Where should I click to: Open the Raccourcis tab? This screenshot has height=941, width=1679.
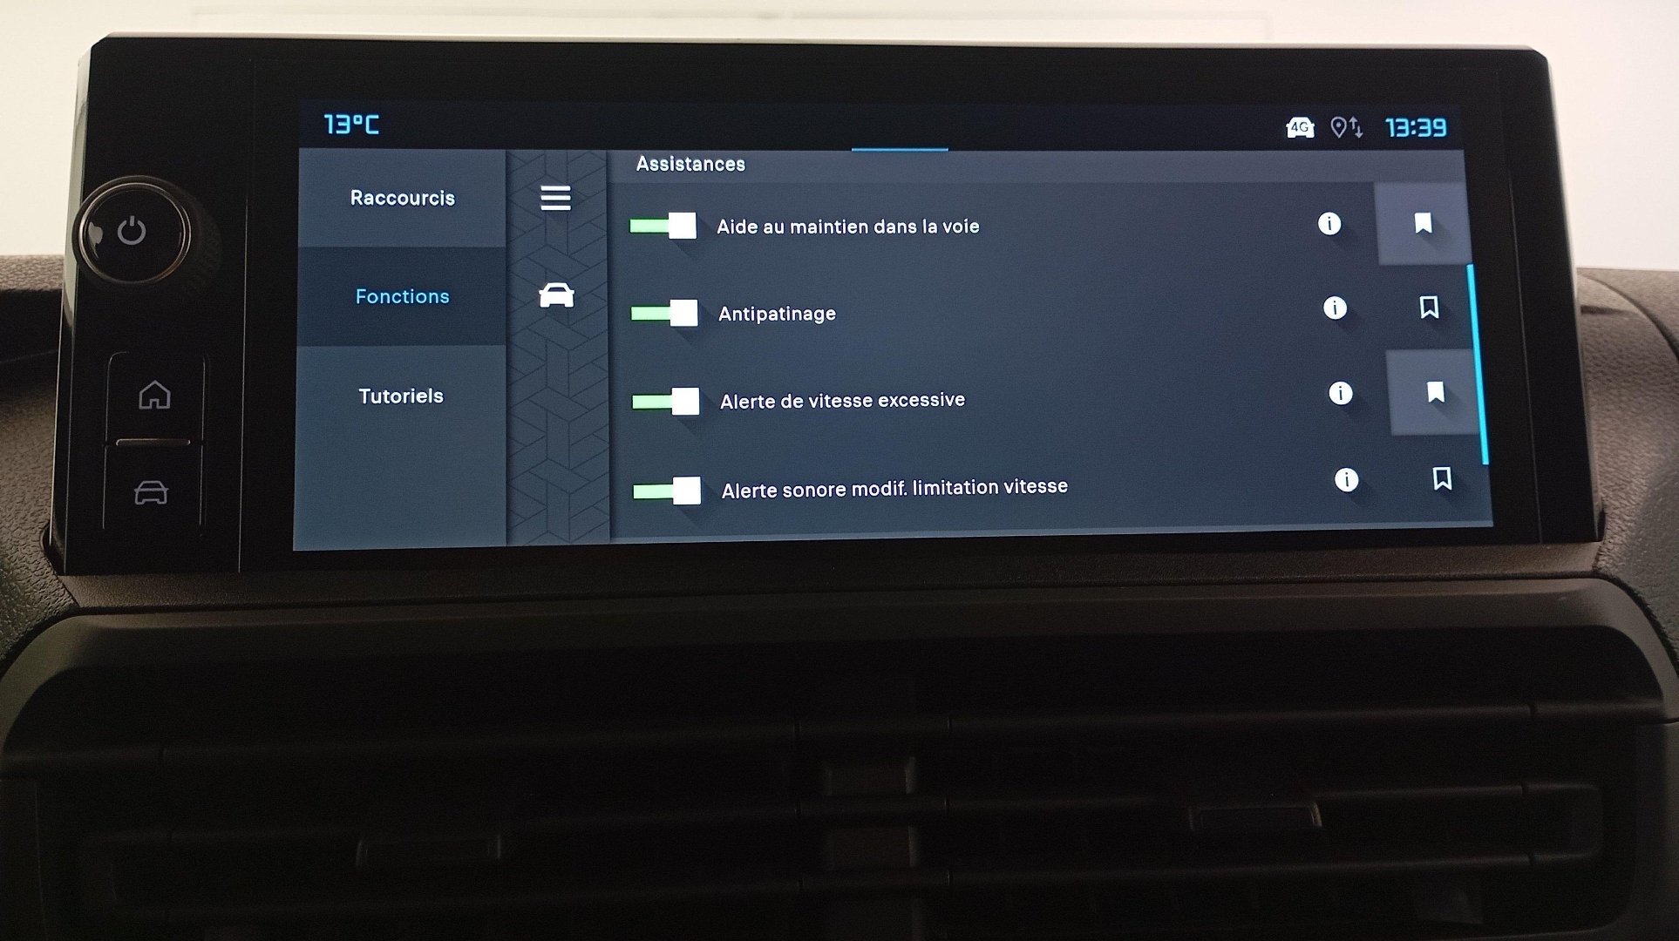pyautogui.click(x=402, y=198)
